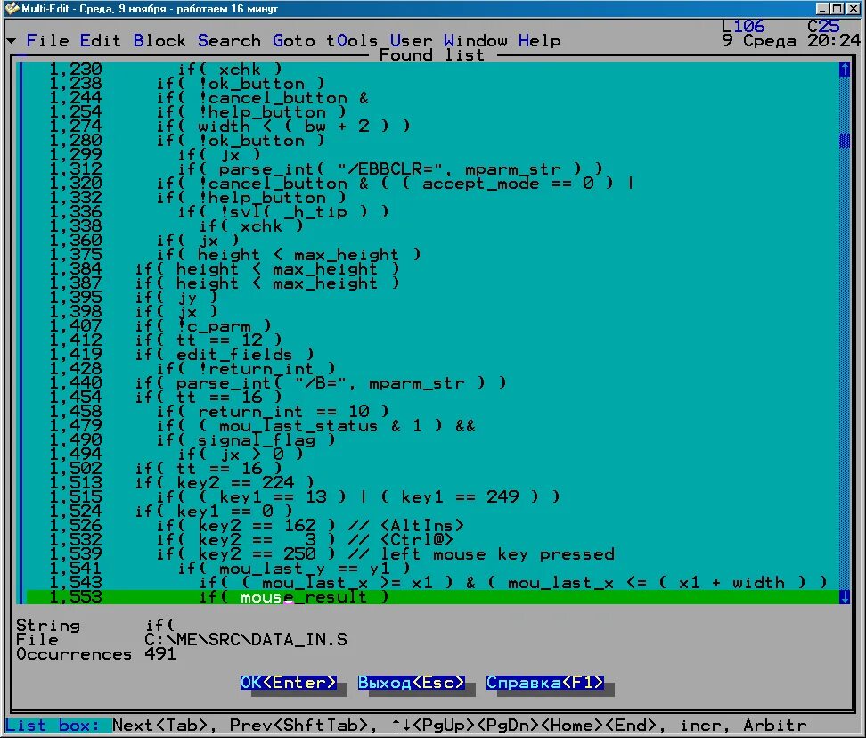Click the Multi-Edit title bar application icon
866x738 pixels.
coord(11,8)
